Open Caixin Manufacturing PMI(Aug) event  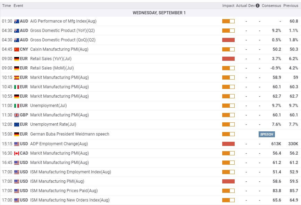coord(59,49)
